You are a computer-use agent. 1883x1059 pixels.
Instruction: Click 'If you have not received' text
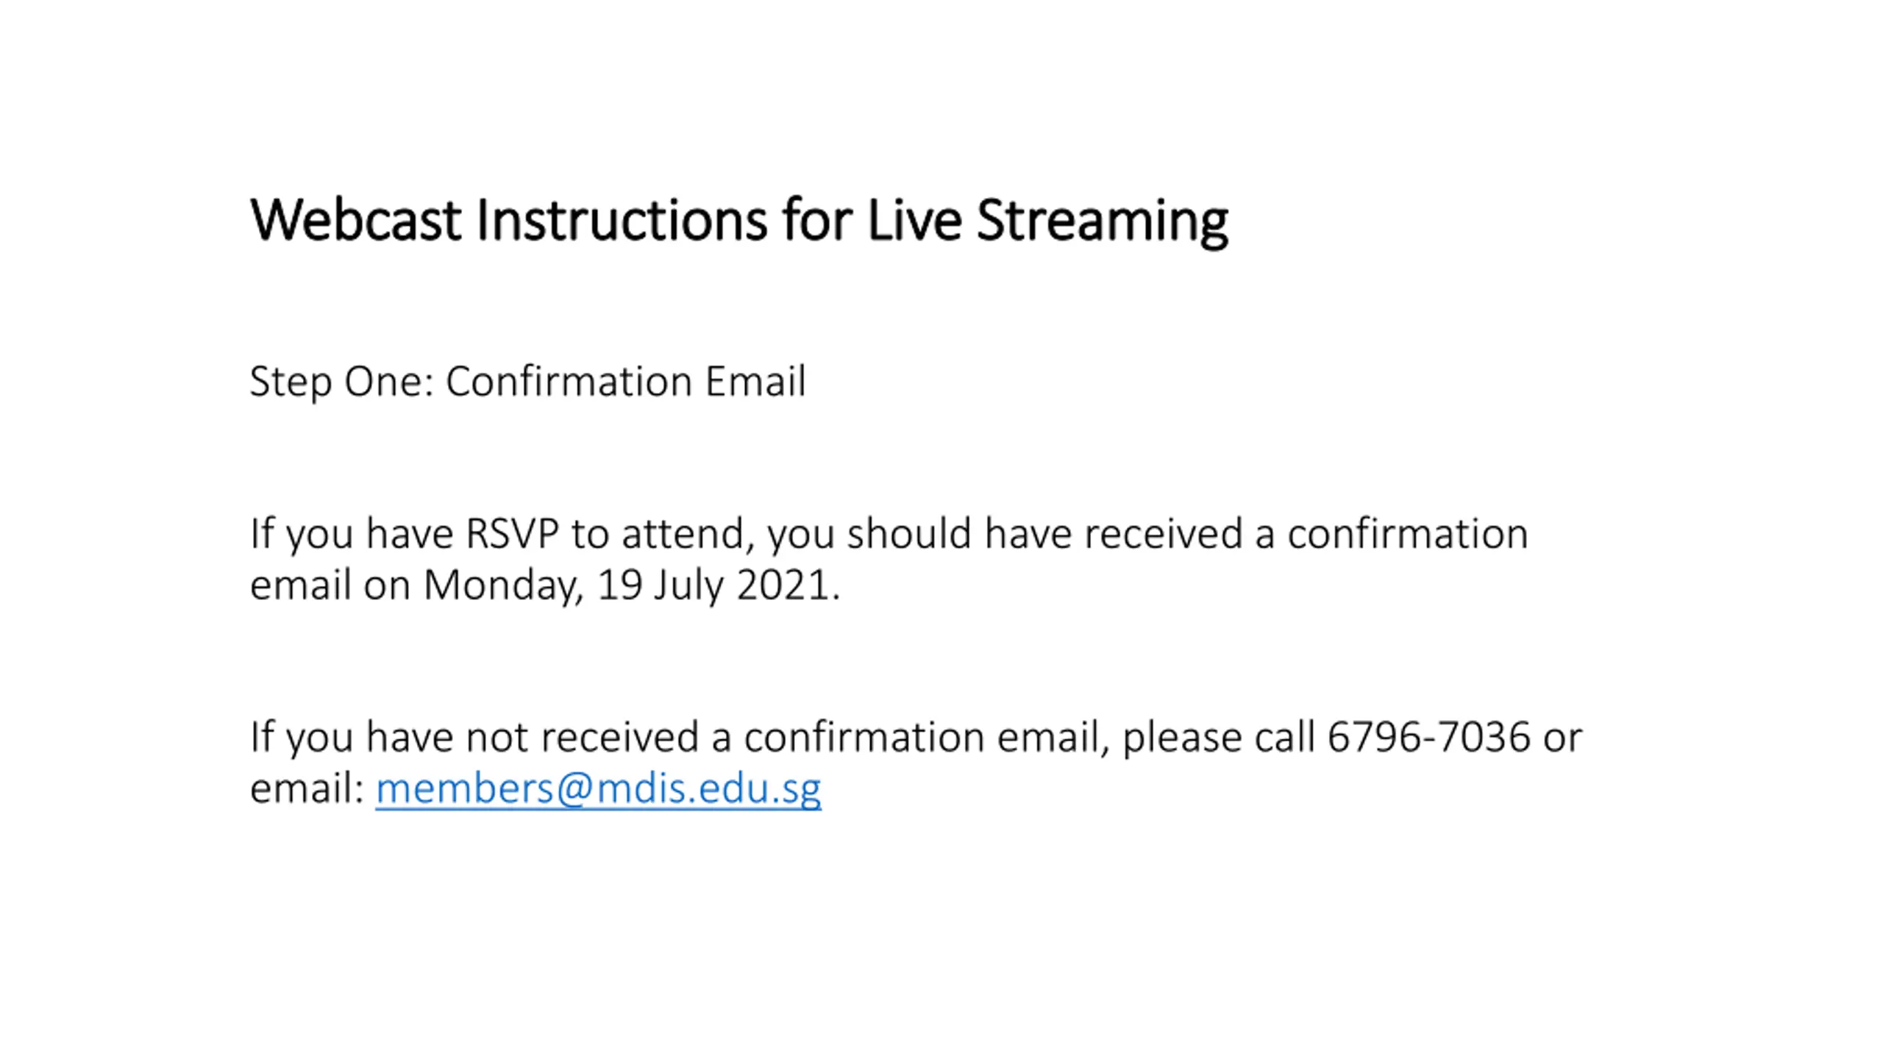[x=474, y=738]
